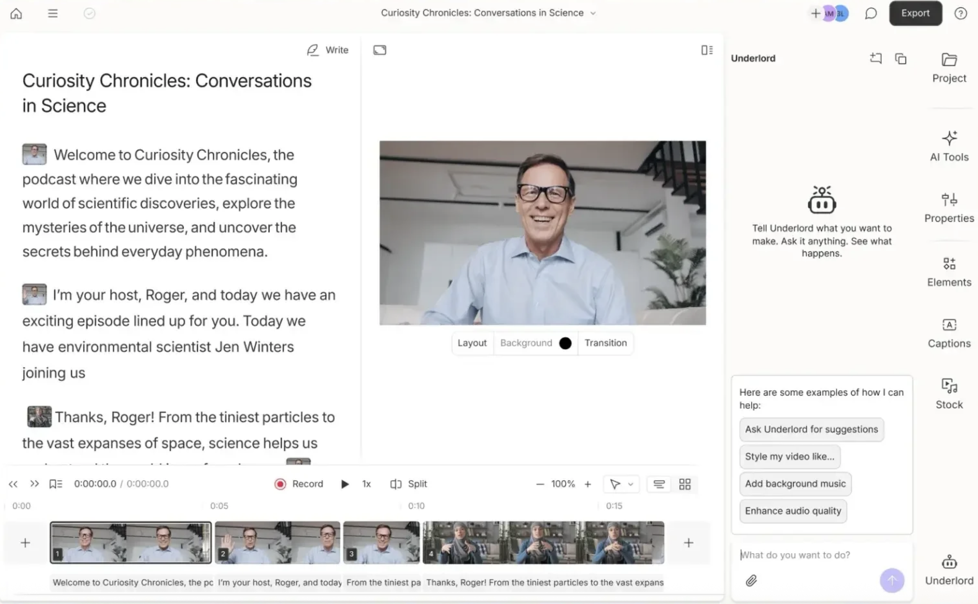Open the AI Tools panel

point(948,146)
